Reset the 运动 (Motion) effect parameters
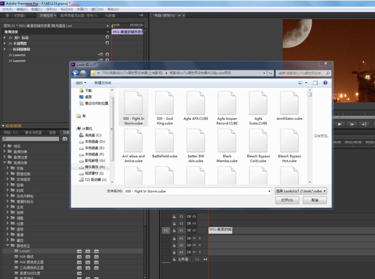This screenshot has width=375, height=279. (x=107, y=37)
